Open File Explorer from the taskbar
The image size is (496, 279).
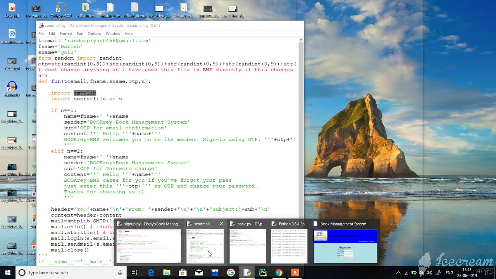167,273
